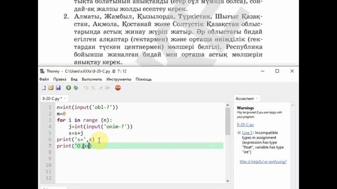Click the j=int(input('onim-?')) line

click(101, 127)
